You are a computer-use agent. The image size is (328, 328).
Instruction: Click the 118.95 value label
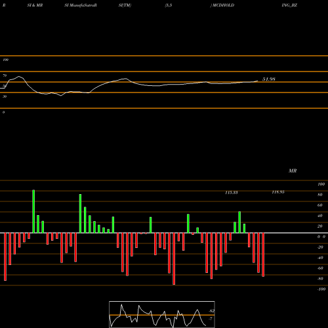278,192
